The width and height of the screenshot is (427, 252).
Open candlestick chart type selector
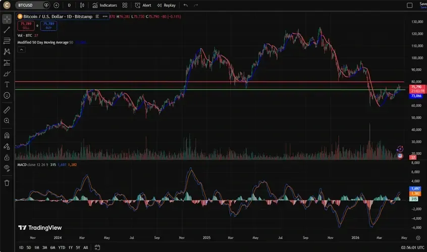point(82,5)
